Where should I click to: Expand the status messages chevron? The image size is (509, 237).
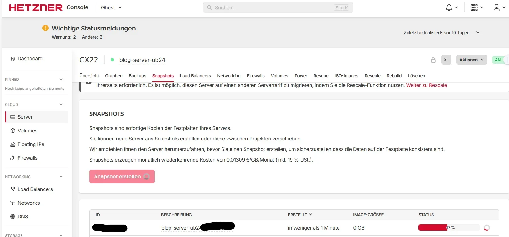point(478,32)
